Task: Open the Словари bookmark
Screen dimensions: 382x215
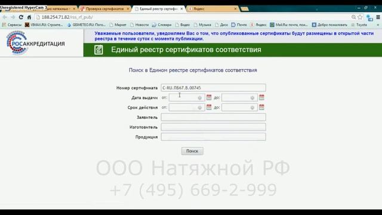Action: (162, 24)
